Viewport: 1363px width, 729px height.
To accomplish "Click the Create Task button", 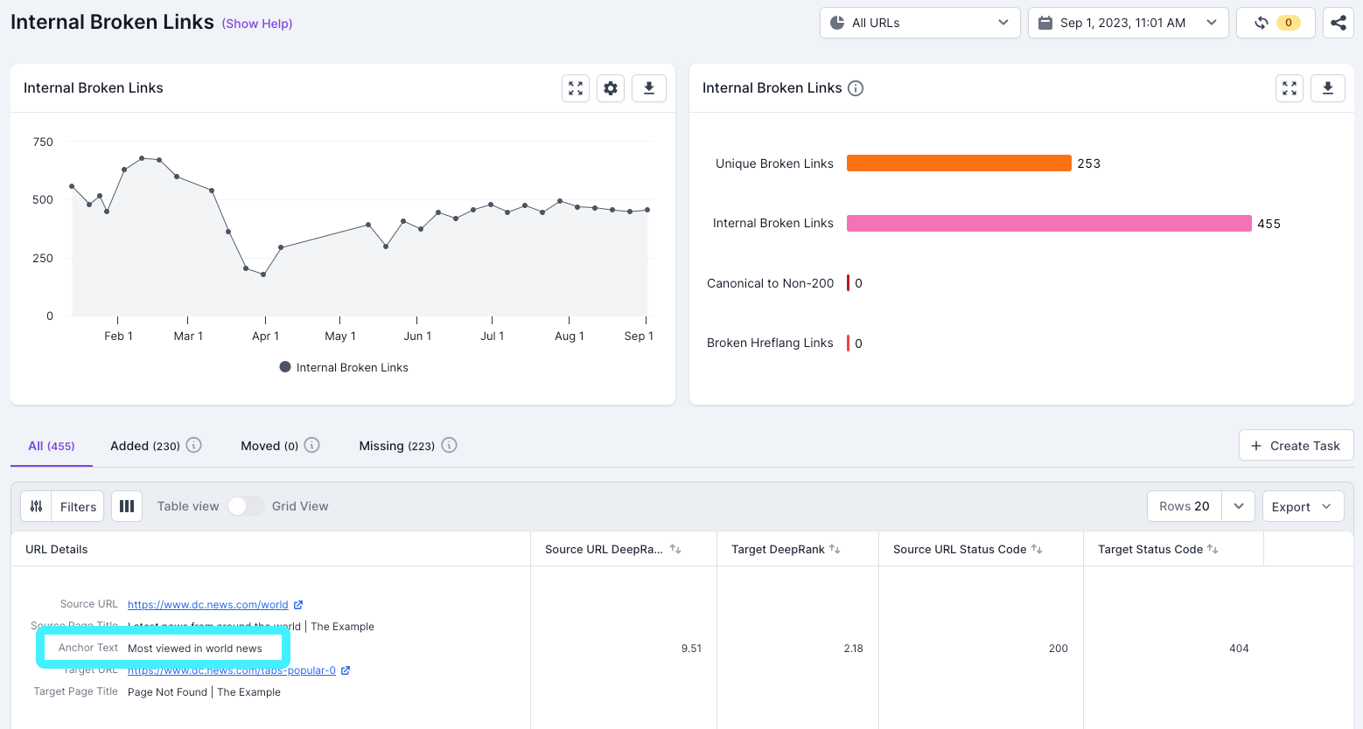I will click(x=1296, y=446).
